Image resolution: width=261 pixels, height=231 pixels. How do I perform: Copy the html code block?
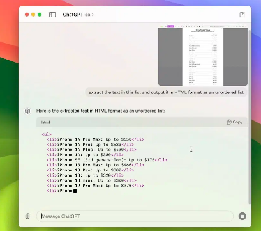(235, 122)
